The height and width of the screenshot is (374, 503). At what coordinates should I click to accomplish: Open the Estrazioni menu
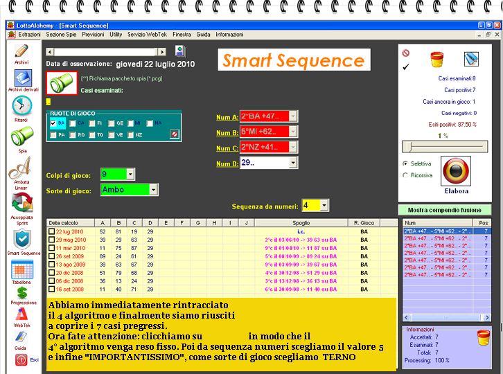(29, 35)
